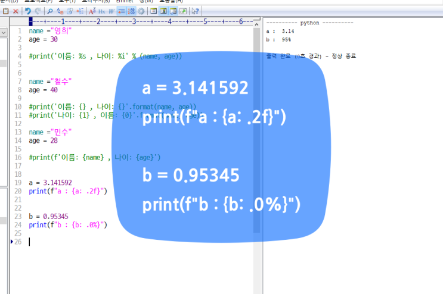Toggle the Output window icon

pos(174,11)
